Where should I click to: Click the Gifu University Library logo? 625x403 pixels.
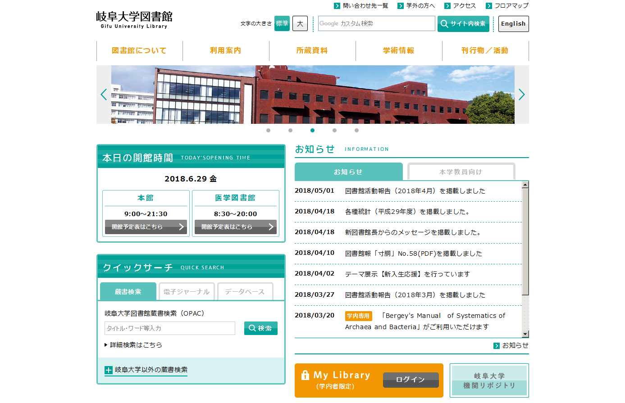click(x=134, y=20)
